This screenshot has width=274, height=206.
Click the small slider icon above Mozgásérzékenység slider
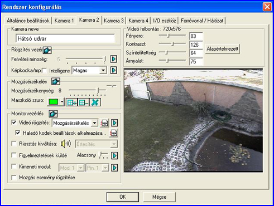pos(111,86)
